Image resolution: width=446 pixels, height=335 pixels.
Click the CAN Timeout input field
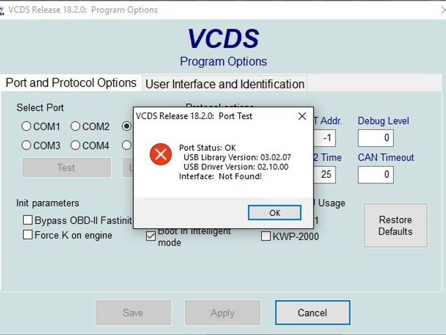[x=376, y=175]
